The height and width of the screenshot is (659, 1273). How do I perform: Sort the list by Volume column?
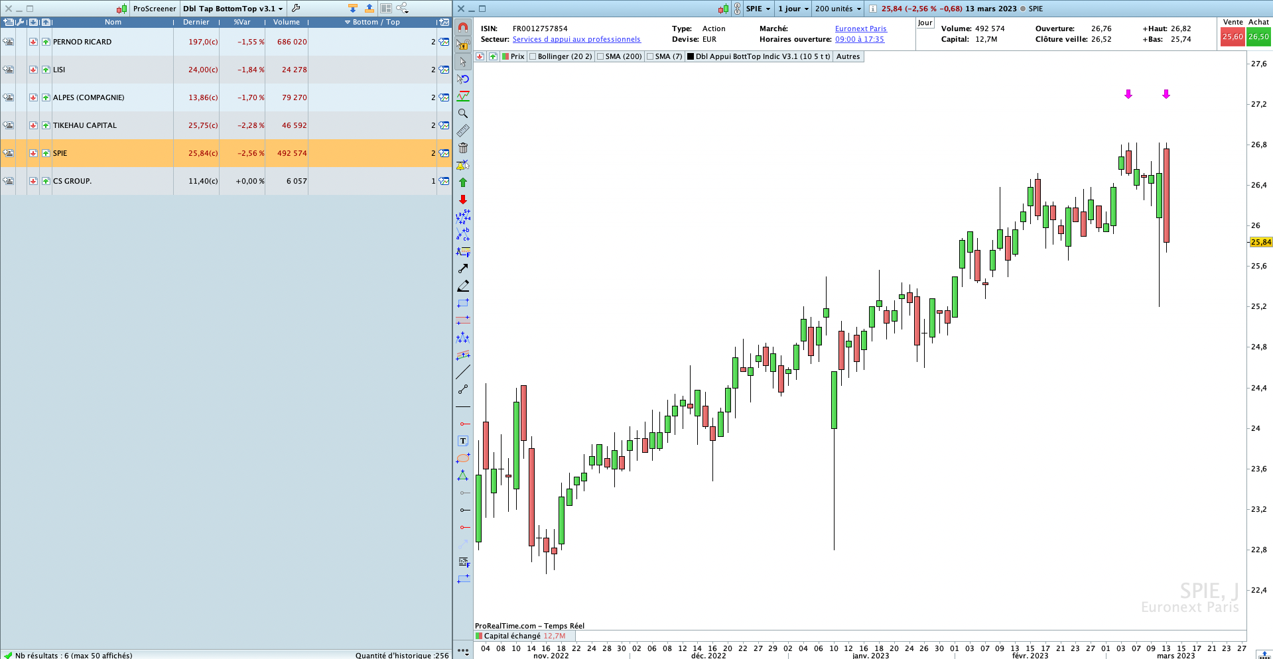click(287, 22)
